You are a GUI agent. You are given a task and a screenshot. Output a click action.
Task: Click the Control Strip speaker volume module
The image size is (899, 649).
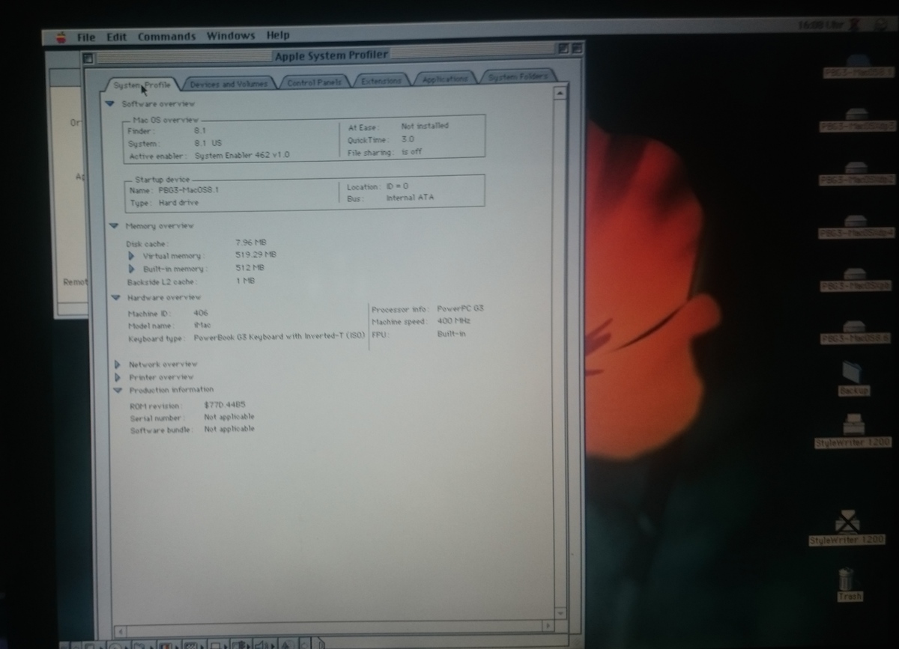[x=264, y=644]
